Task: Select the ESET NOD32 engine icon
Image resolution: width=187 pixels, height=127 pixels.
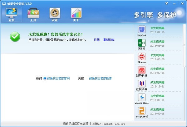Action: coord(142,43)
